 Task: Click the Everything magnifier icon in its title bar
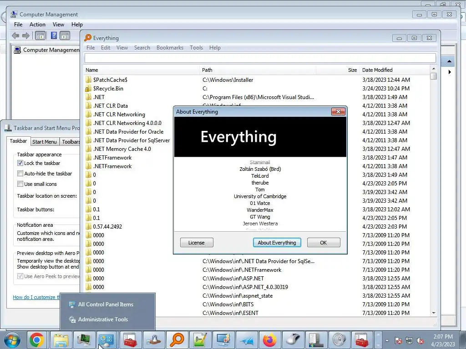[x=88, y=38]
